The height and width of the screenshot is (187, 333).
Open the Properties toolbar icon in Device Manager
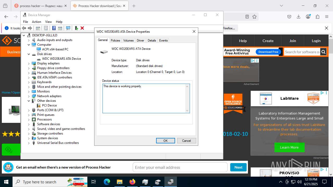(46, 28)
